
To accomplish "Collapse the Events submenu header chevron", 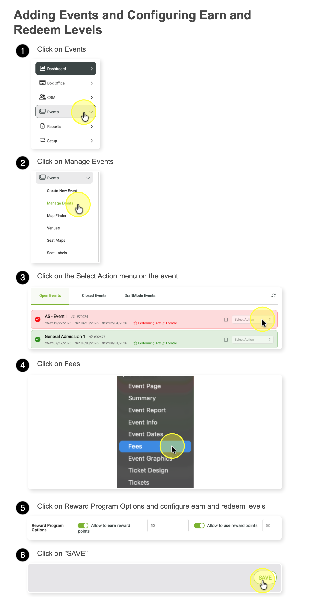I will click(88, 178).
